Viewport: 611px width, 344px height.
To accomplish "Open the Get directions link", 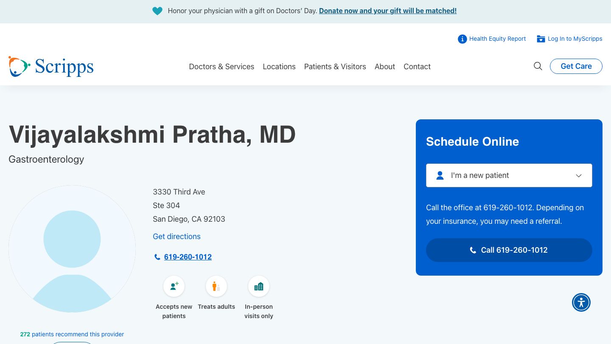I will pos(177,237).
